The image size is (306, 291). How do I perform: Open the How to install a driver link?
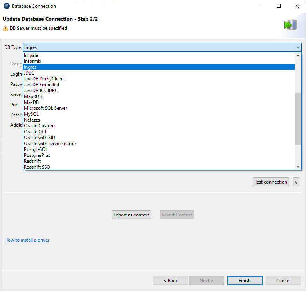point(27,240)
